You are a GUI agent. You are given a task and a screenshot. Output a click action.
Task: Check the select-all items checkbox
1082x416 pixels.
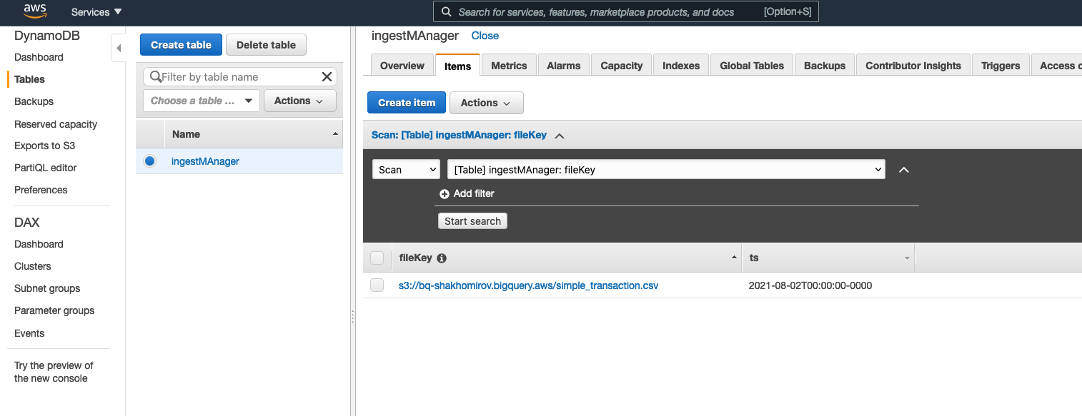pos(377,258)
